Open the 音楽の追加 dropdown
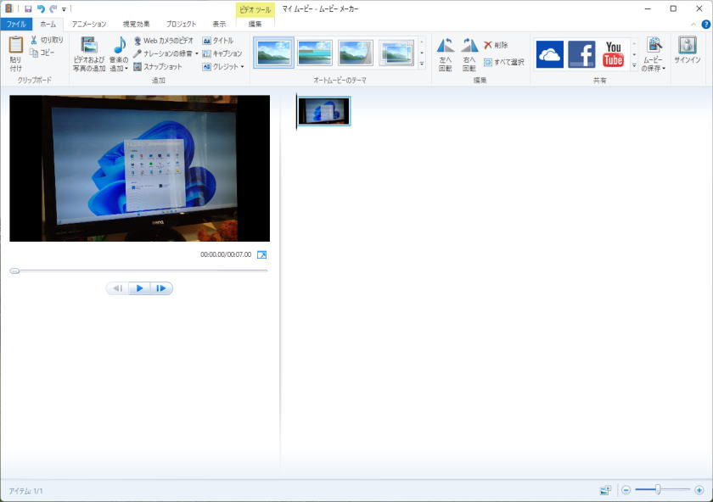 tap(120, 68)
